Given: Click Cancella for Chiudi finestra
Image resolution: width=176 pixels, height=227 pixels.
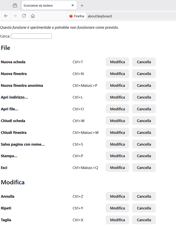Looking at the screenshot, I should tap(144, 132).
